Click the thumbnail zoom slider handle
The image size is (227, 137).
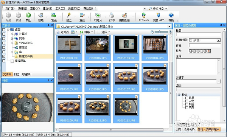point(159,32)
